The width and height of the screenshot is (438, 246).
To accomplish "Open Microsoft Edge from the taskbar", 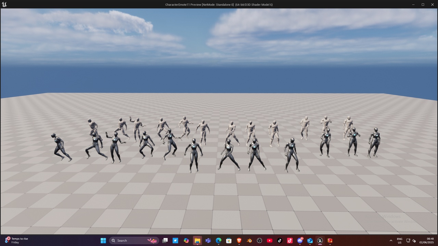I will 218,241.
